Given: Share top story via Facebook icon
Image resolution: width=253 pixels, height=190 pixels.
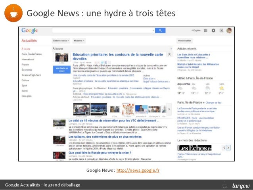Looking at the screenshot, I should point(106,62).
